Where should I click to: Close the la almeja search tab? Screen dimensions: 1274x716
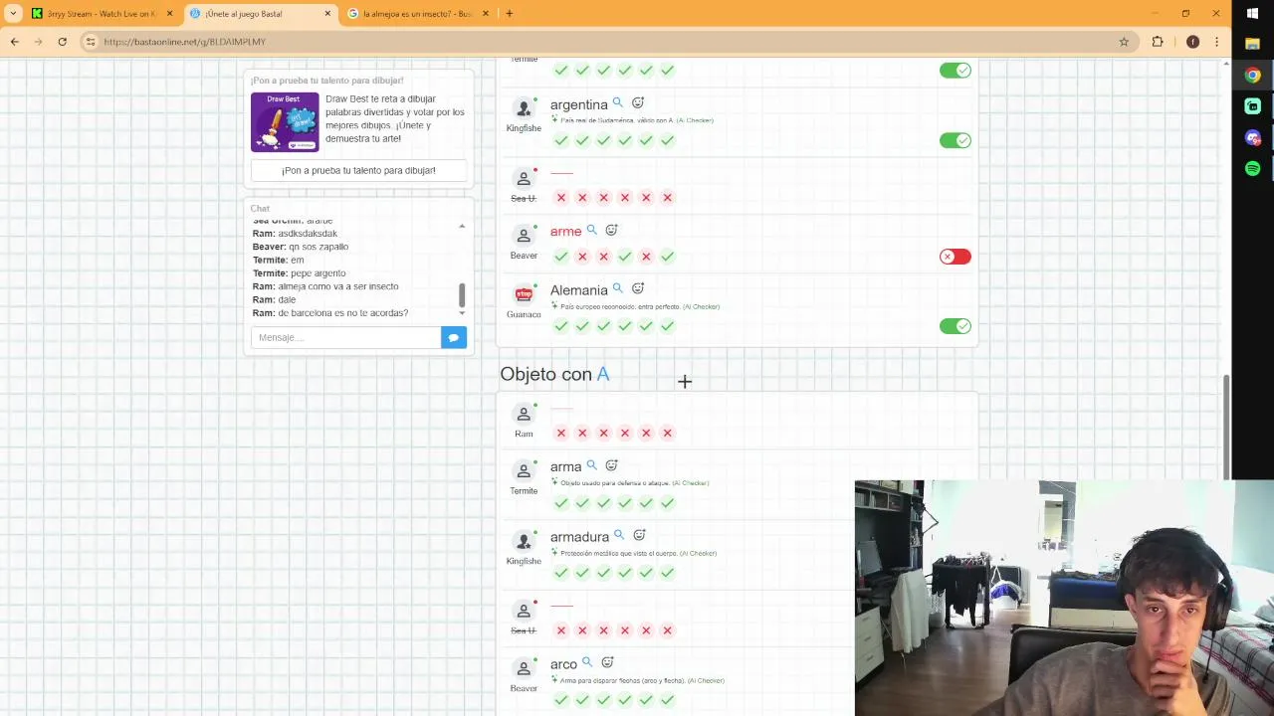[x=486, y=13]
